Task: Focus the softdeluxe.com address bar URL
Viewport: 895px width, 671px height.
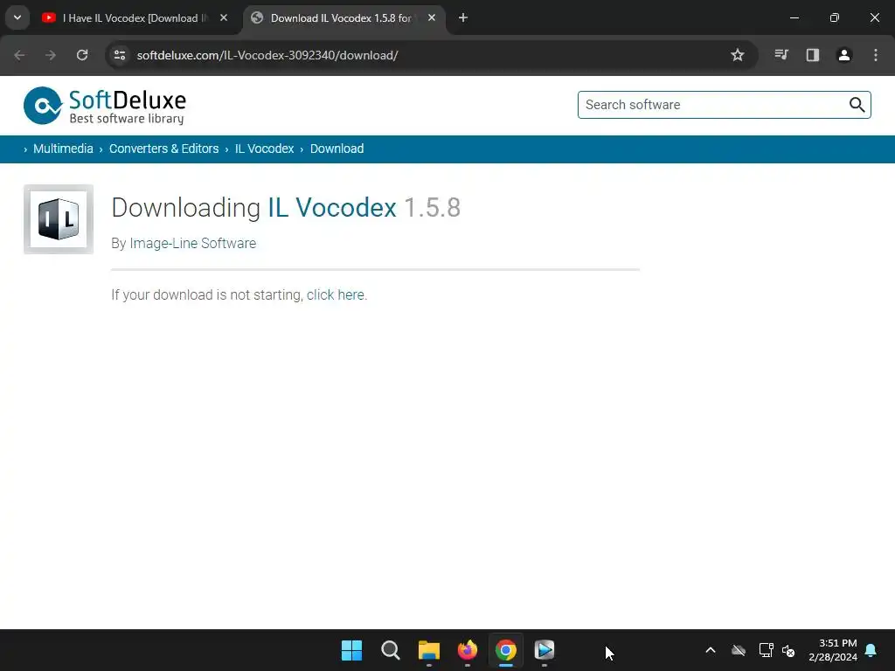Action: [x=267, y=55]
